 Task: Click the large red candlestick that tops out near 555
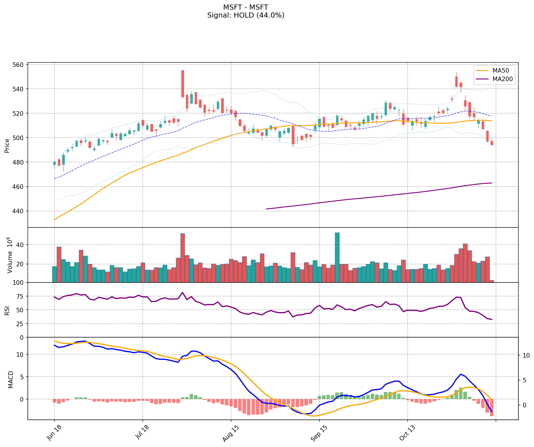(183, 84)
